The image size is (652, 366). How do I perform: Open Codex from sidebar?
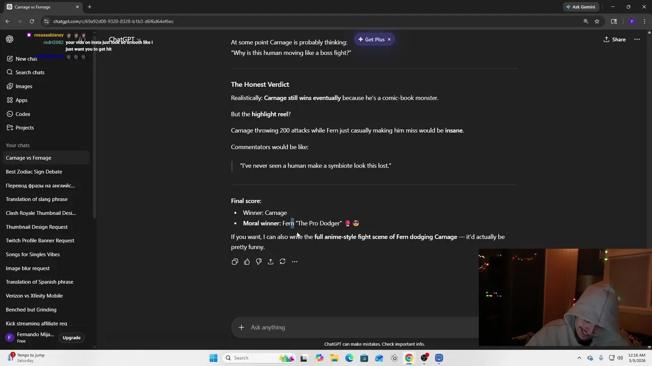click(x=23, y=114)
